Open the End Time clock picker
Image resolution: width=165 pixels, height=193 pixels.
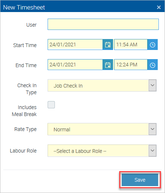(x=153, y=65)
